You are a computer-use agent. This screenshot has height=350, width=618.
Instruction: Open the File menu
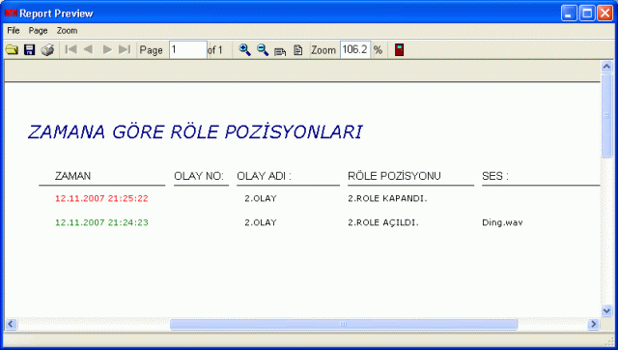click(x=14, y=30)
